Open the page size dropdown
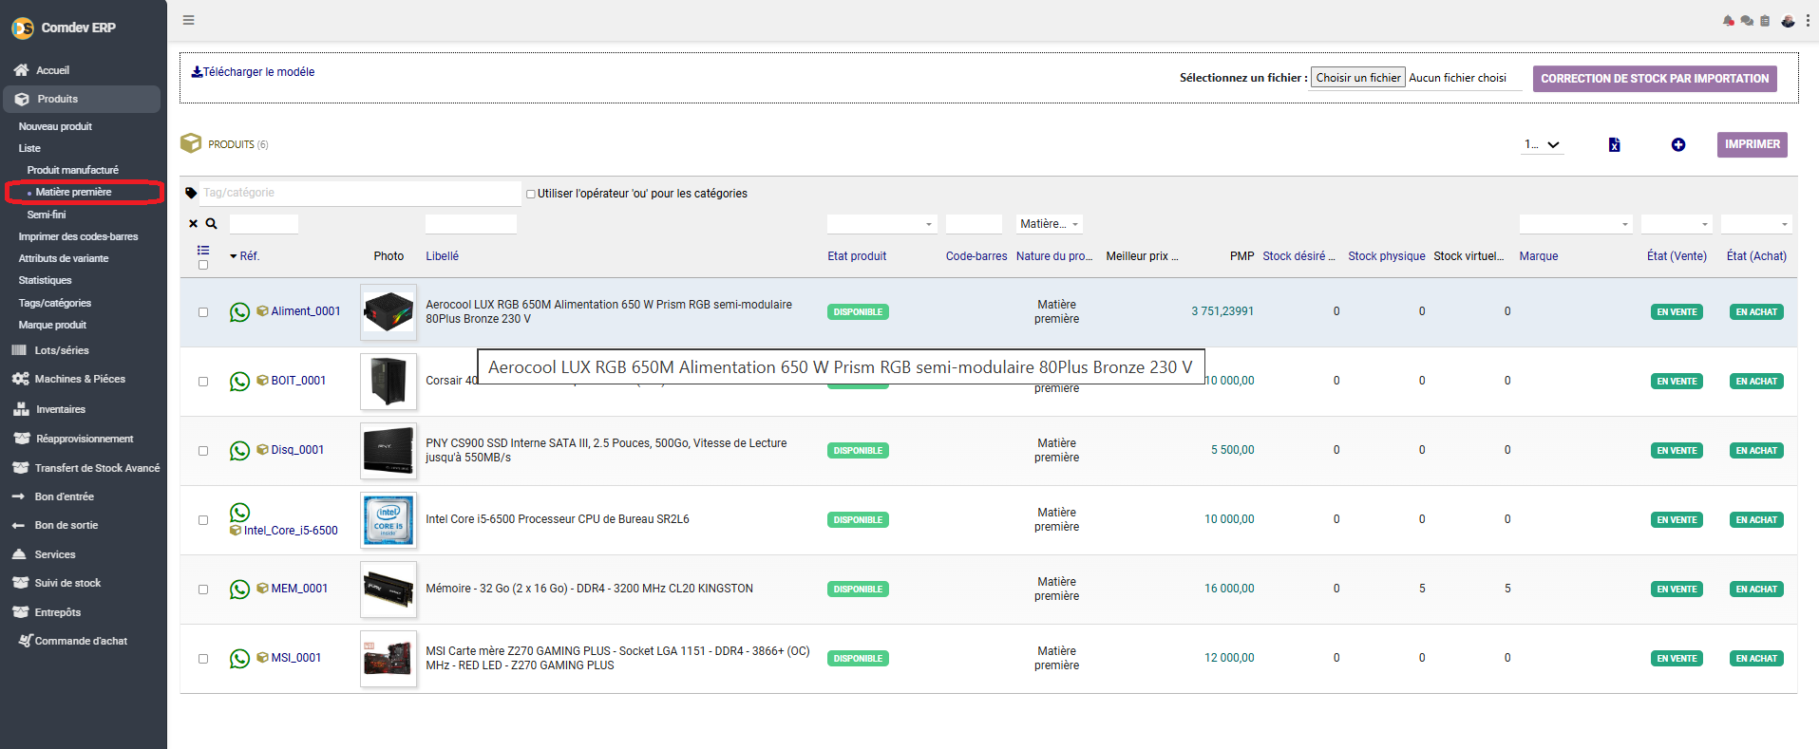This screenshot has width=1819, height=749. [1543, 144]
